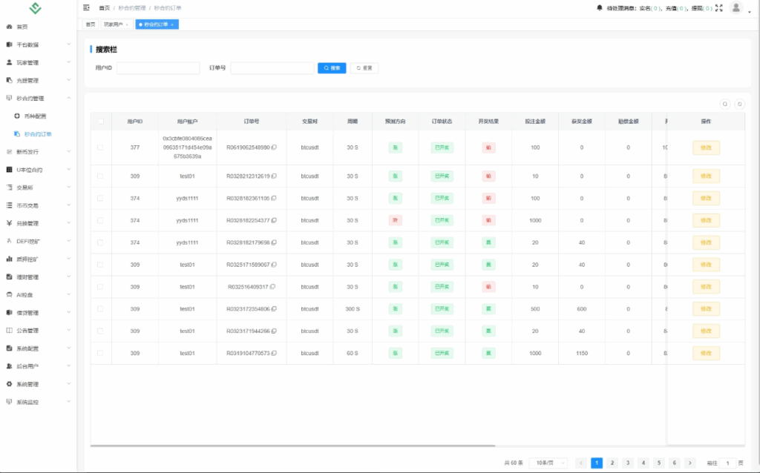Check the row with order R0328212312619
760x473 pixels.
[x=100, y=176]
